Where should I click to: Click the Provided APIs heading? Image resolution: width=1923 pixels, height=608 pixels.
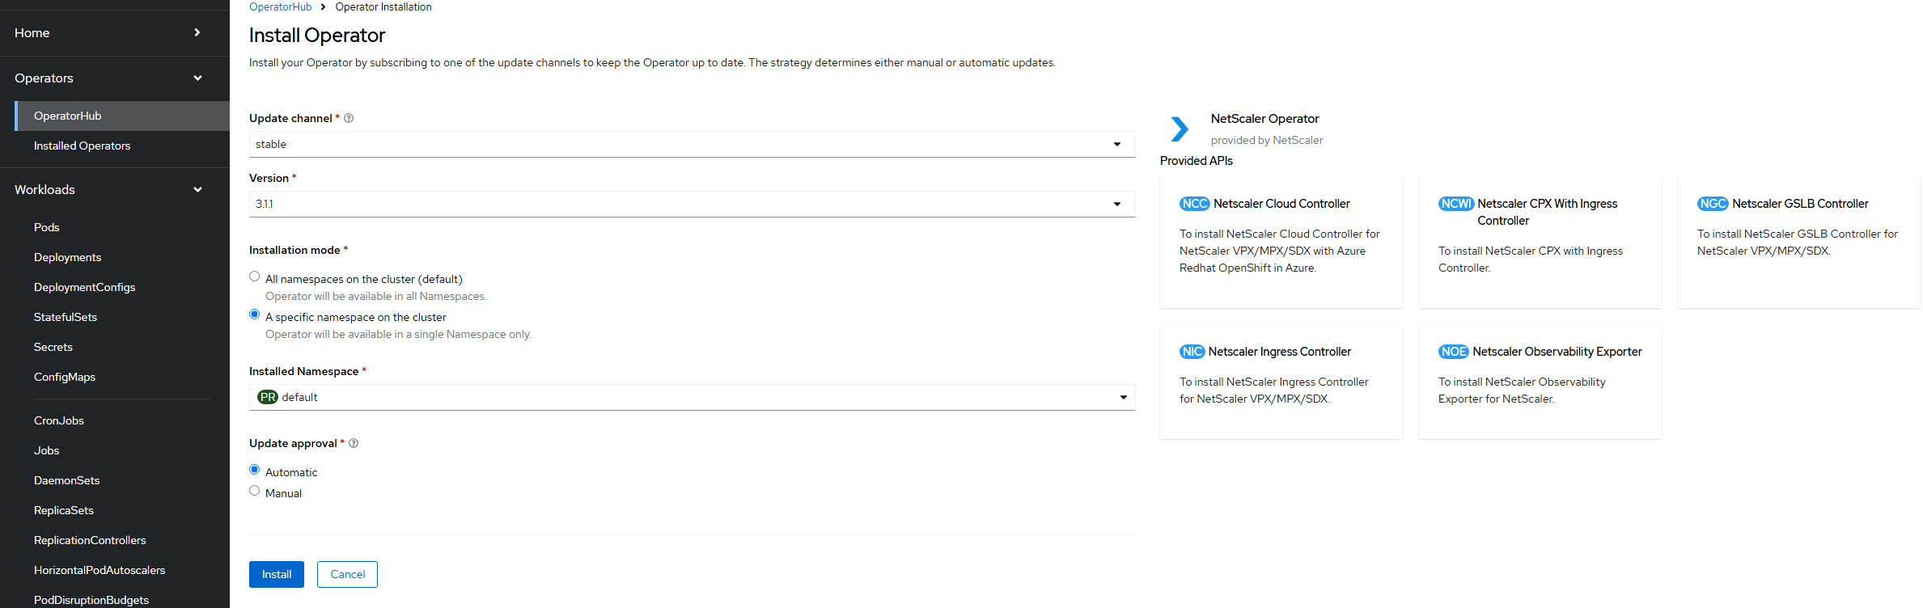[1197, 161]
